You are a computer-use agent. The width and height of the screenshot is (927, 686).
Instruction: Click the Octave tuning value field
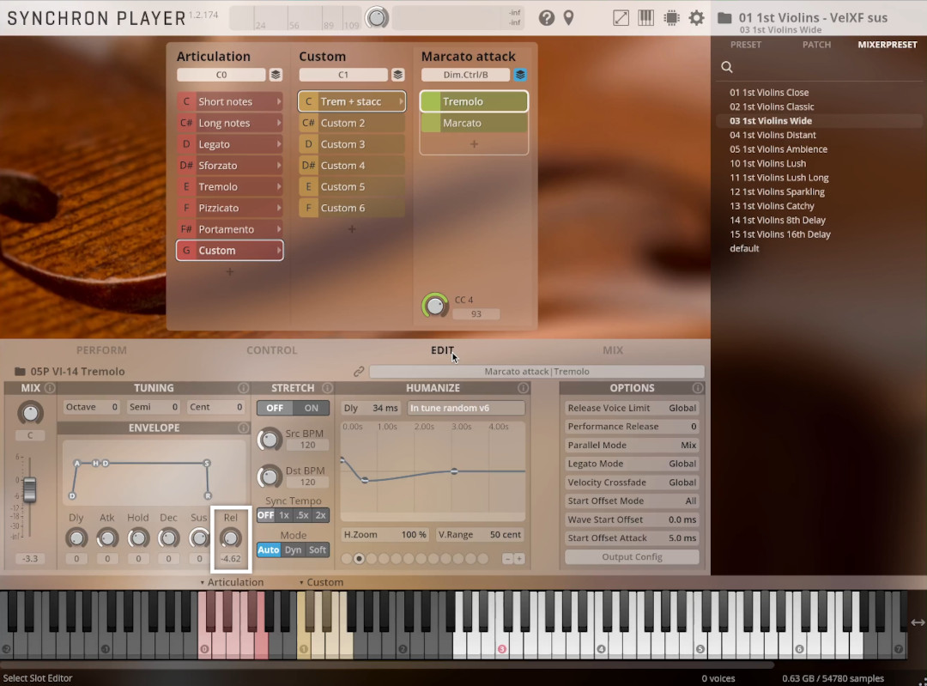(92, 407)
